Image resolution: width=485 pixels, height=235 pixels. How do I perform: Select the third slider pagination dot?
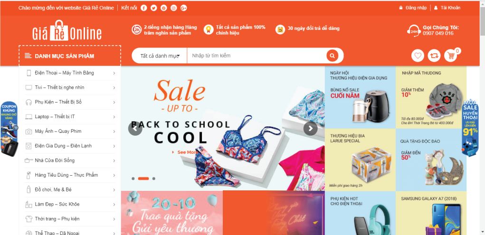[x=154, y=179]
